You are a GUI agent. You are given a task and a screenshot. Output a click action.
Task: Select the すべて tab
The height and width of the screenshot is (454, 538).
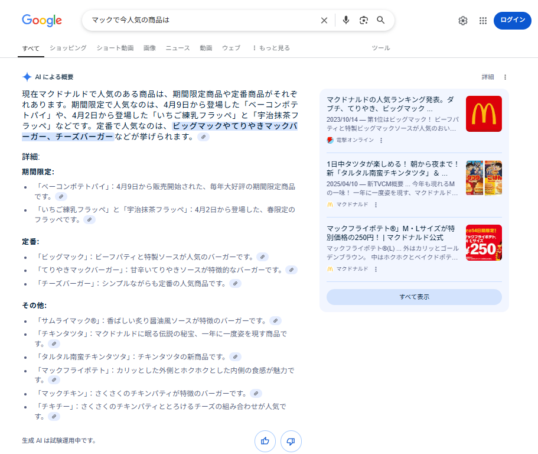31,48
